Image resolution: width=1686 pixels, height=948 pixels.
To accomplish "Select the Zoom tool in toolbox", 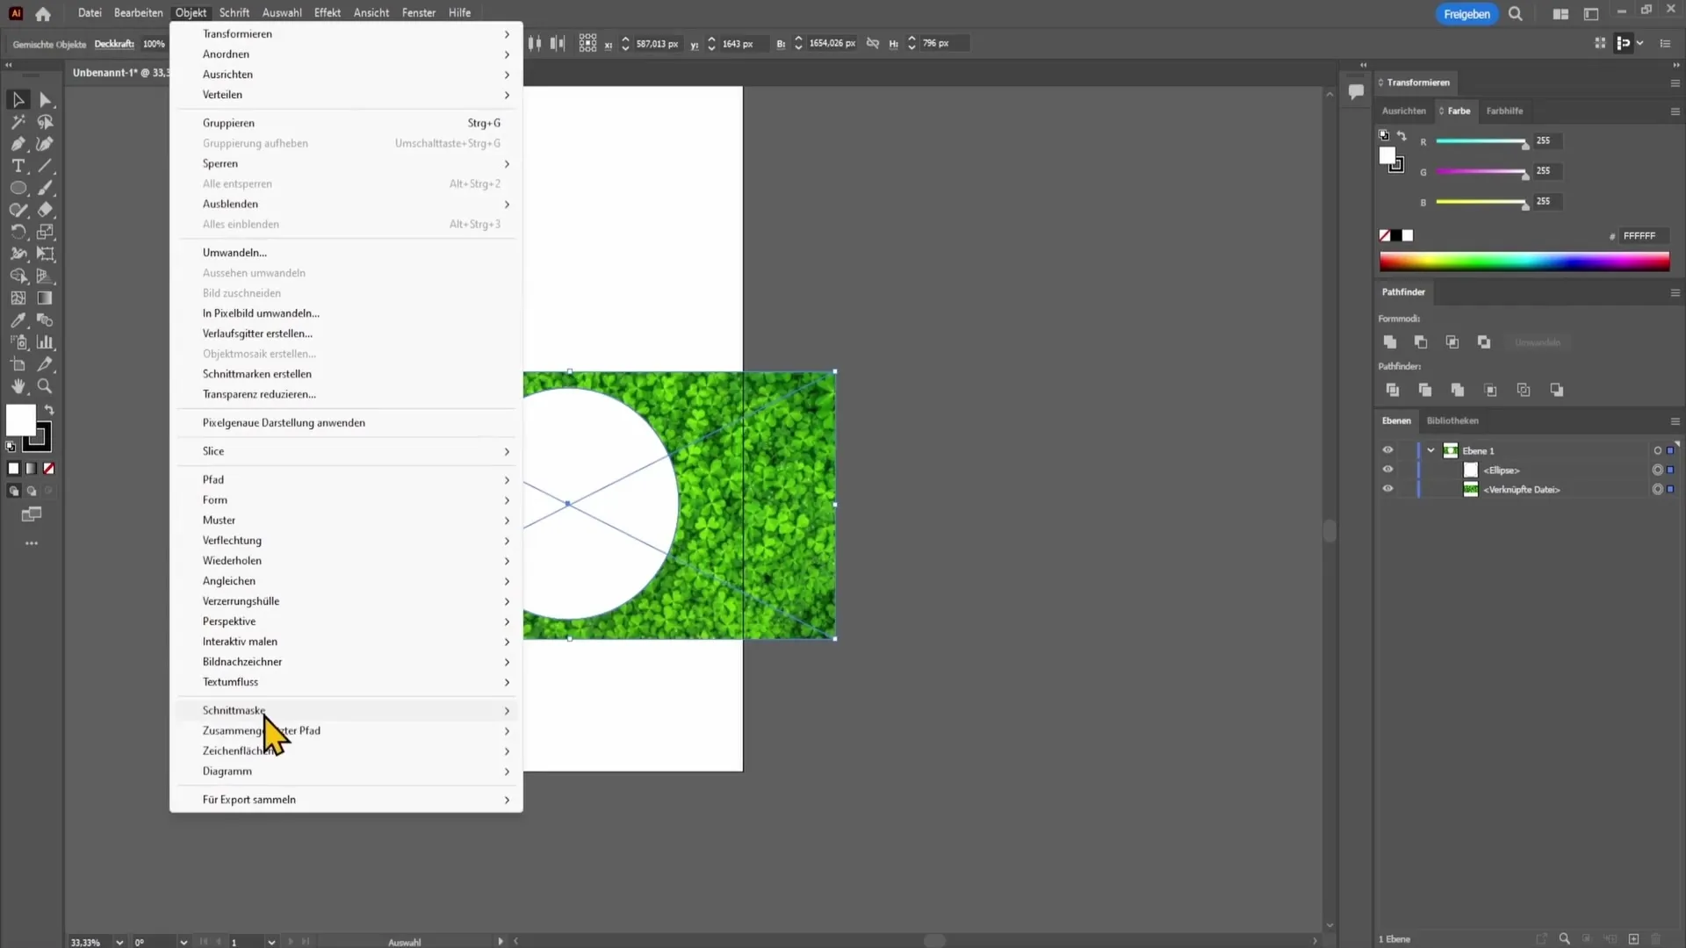I will pos(46,386).
